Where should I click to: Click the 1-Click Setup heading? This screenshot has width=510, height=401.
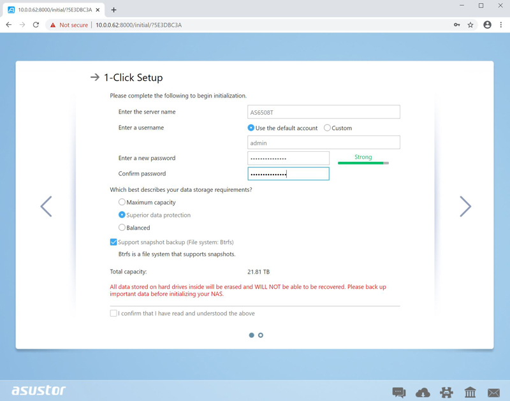coord(133,77)
